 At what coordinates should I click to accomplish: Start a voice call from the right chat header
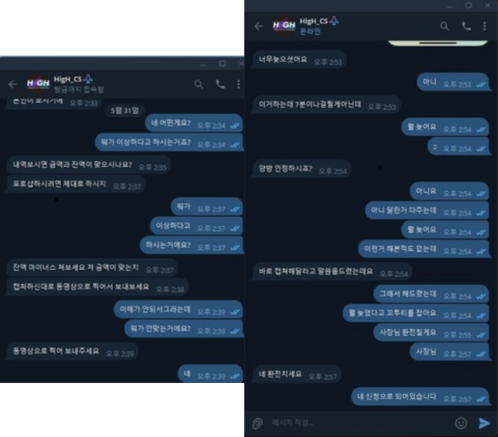click(466, 26)
